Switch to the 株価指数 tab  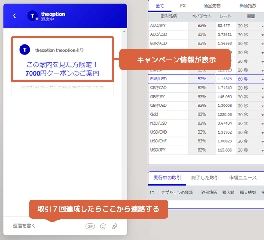click(x=248, y=6)
